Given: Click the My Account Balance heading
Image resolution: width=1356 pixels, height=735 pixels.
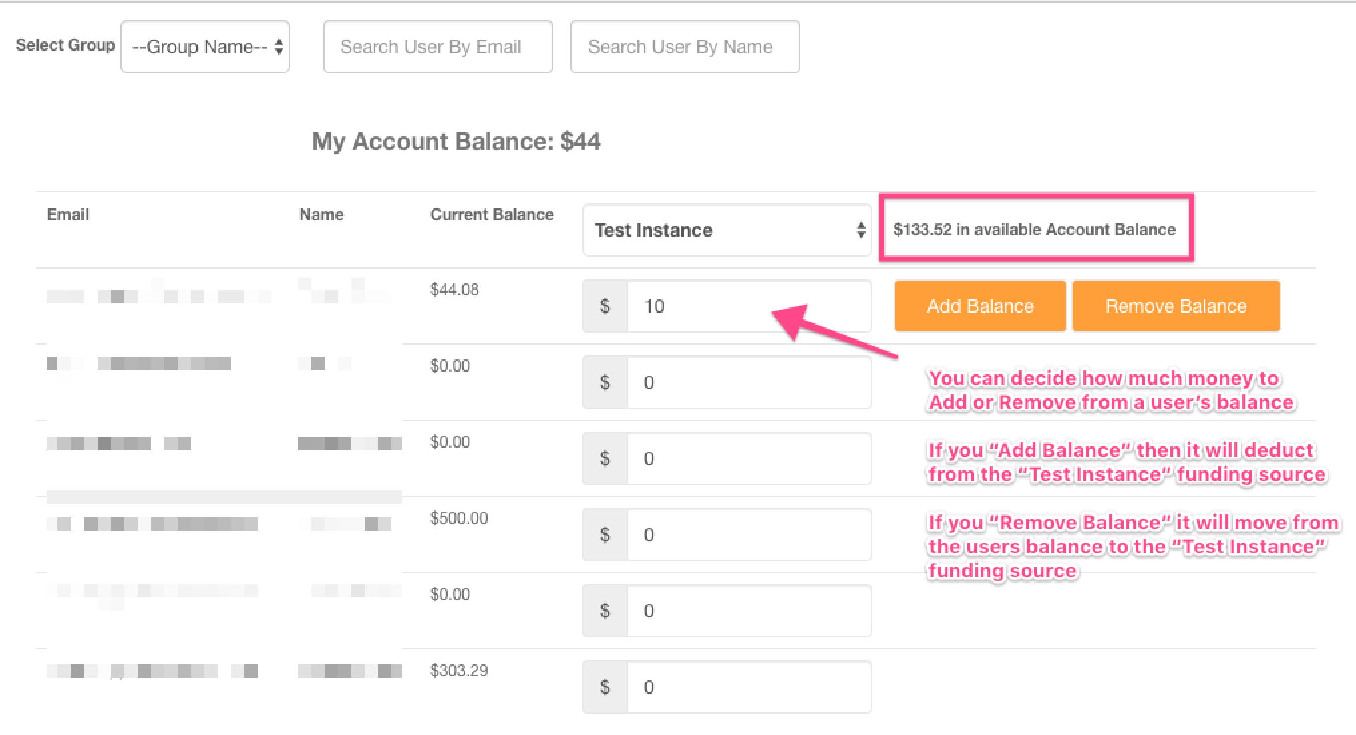Looking at the screenshot, I should (456, 141).
